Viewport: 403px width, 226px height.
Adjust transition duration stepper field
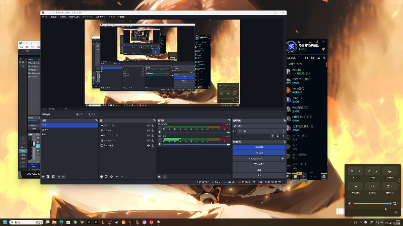click(261, 131)
